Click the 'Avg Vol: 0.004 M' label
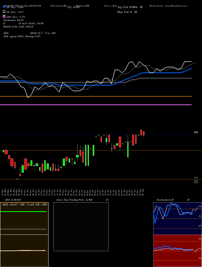The width and height of the screenshot is (202, 267). click(130, 7)
